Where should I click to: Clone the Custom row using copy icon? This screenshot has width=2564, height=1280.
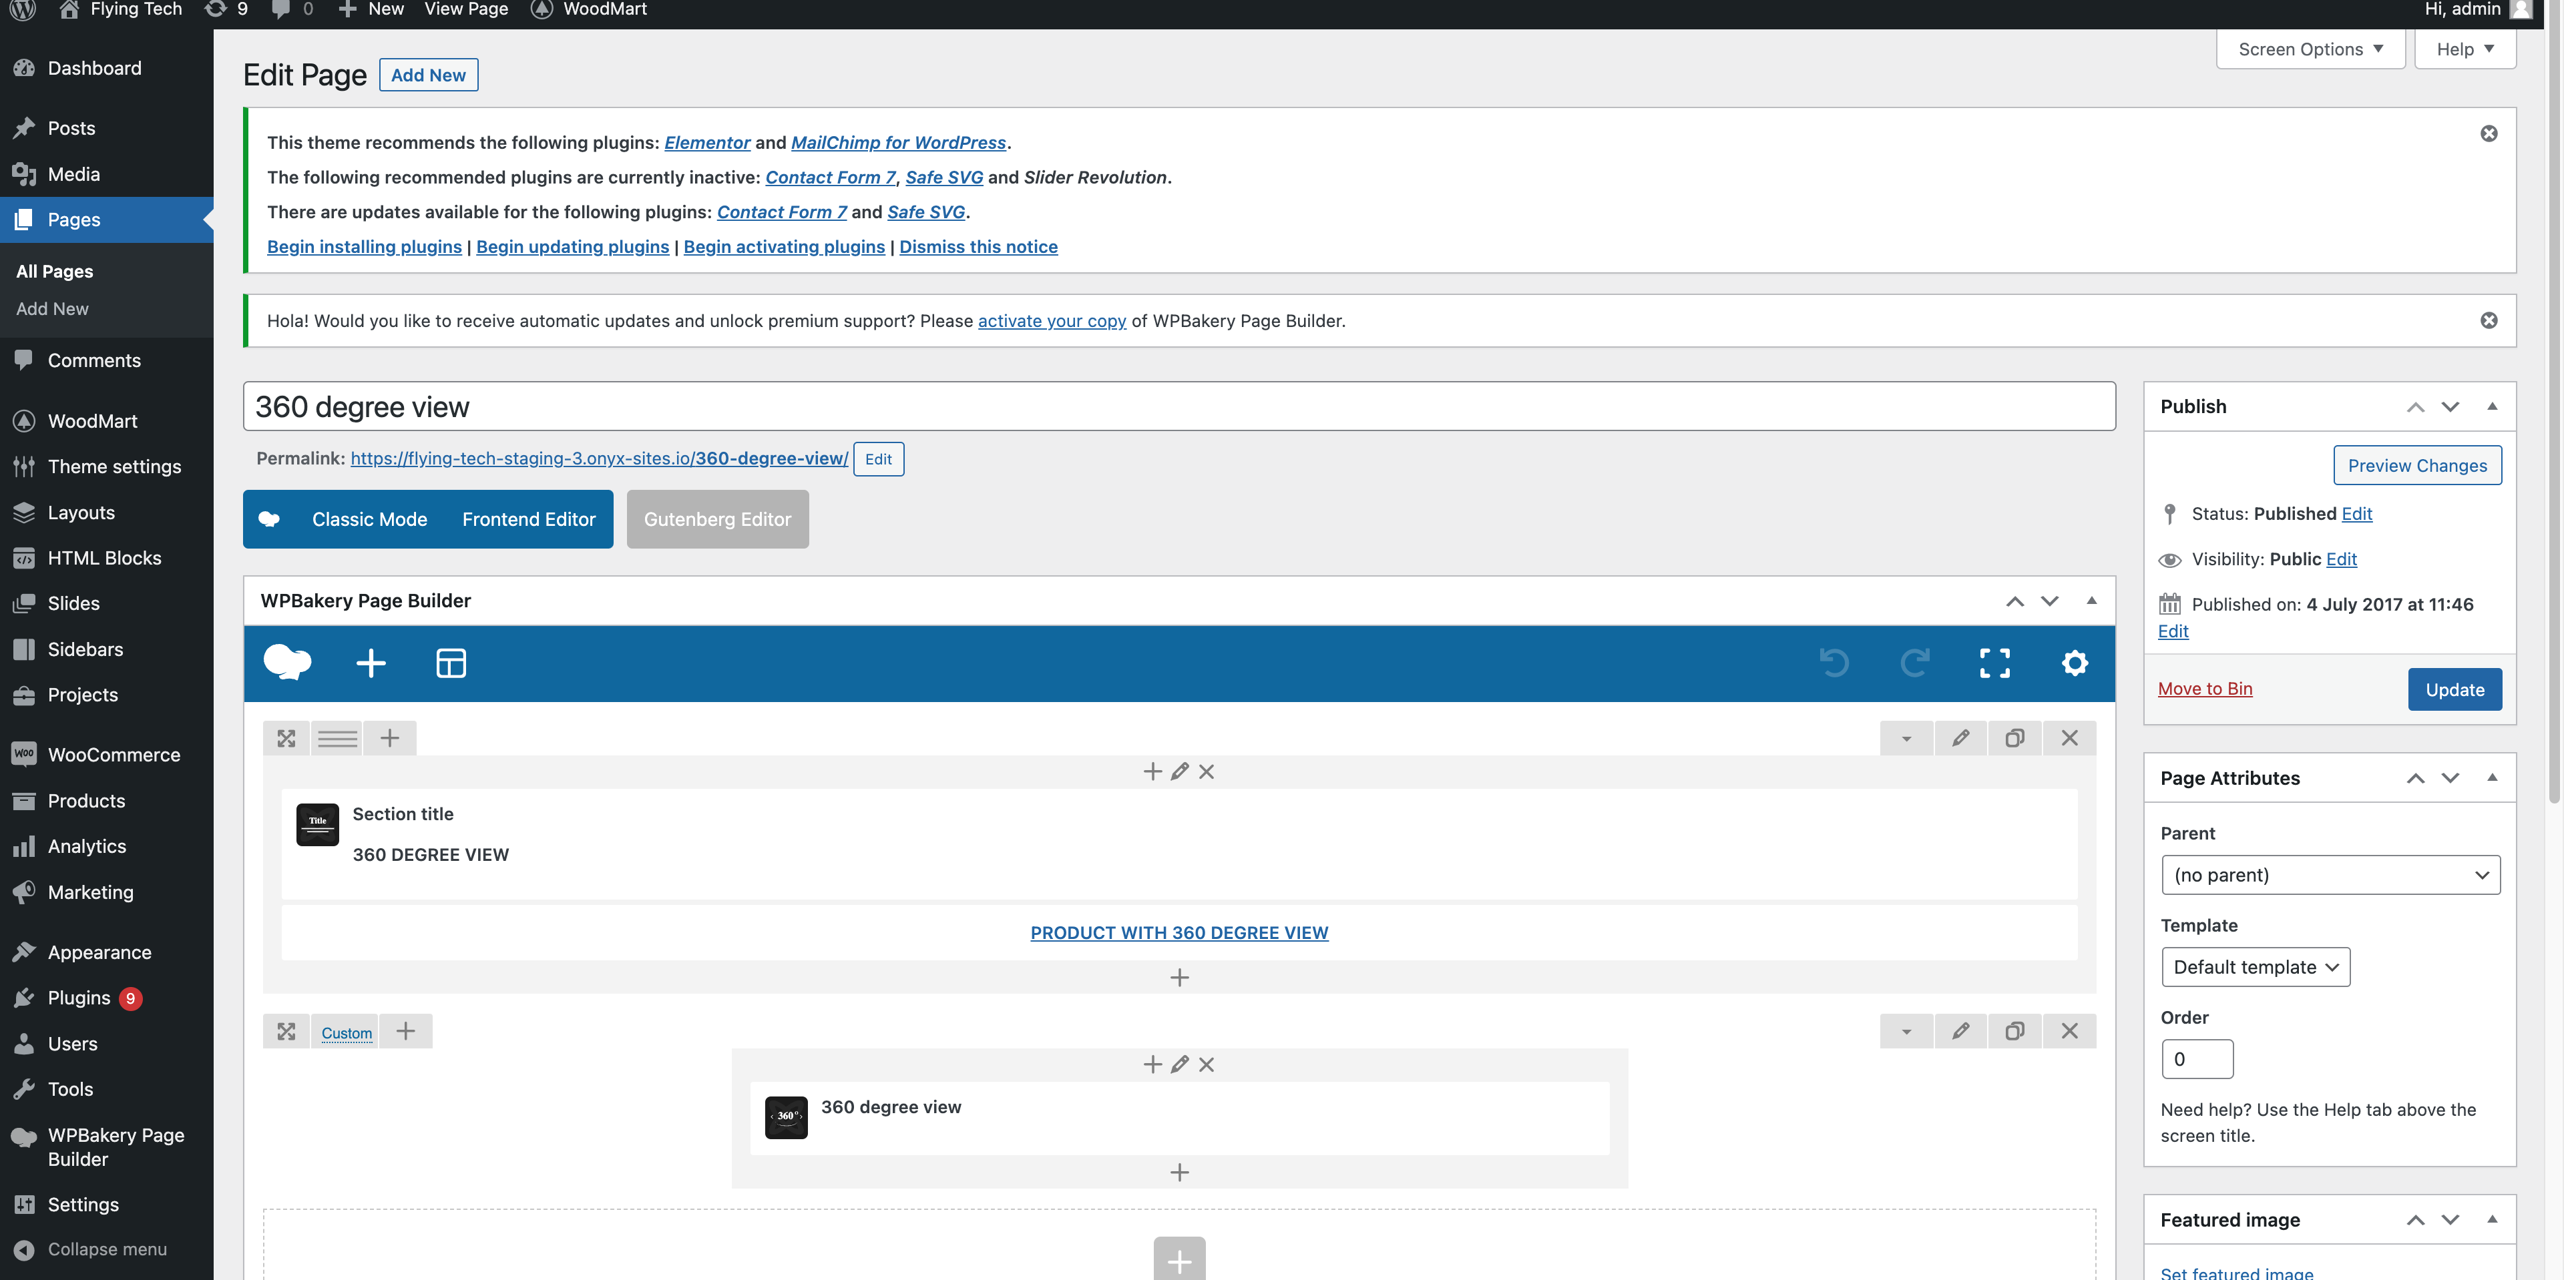[x=2014, y=1031]
